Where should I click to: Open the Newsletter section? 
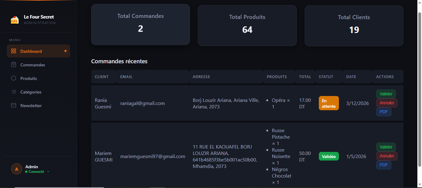click(x=31, y=106)
